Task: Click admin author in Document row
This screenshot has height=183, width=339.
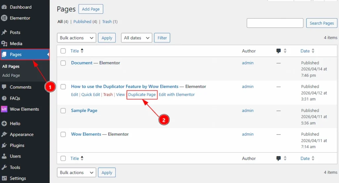Action: pos(248,63)
